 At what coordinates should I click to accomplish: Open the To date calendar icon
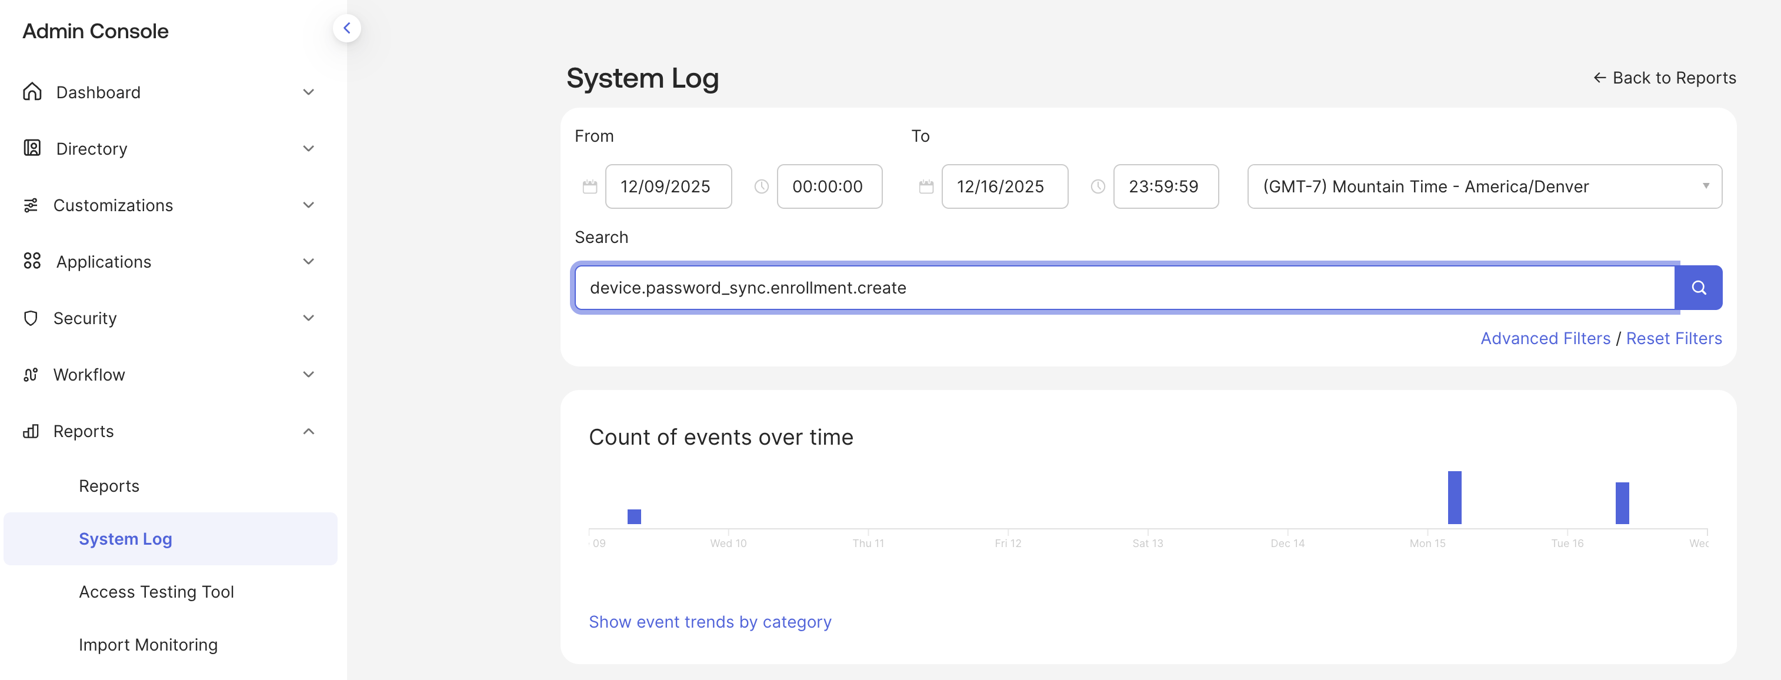926,186
